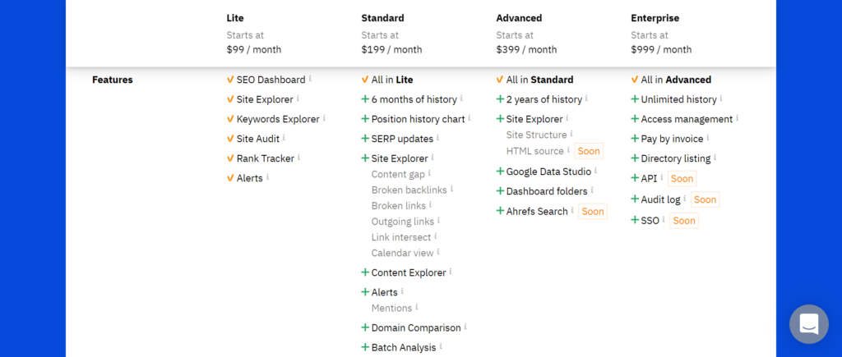
Task: Click the Soon badge beside Ahrefs Search
Action: click(x=593, y=211)
